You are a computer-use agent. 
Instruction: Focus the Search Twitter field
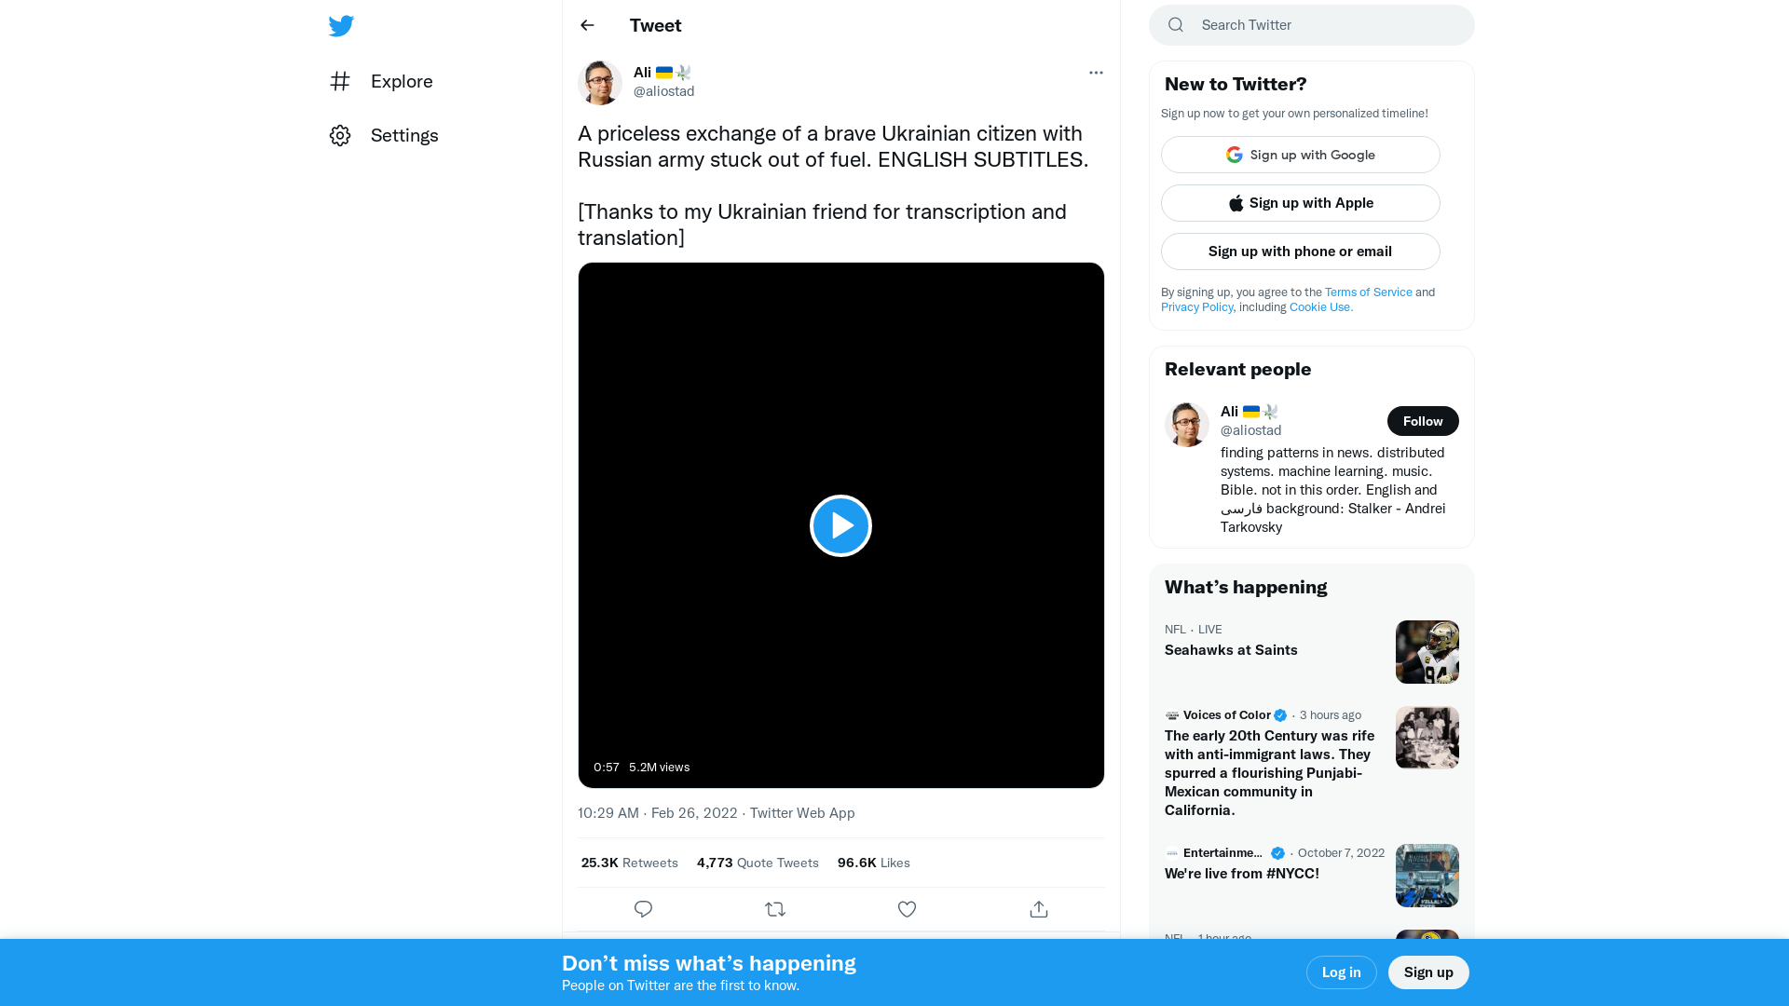point(1312,25)
